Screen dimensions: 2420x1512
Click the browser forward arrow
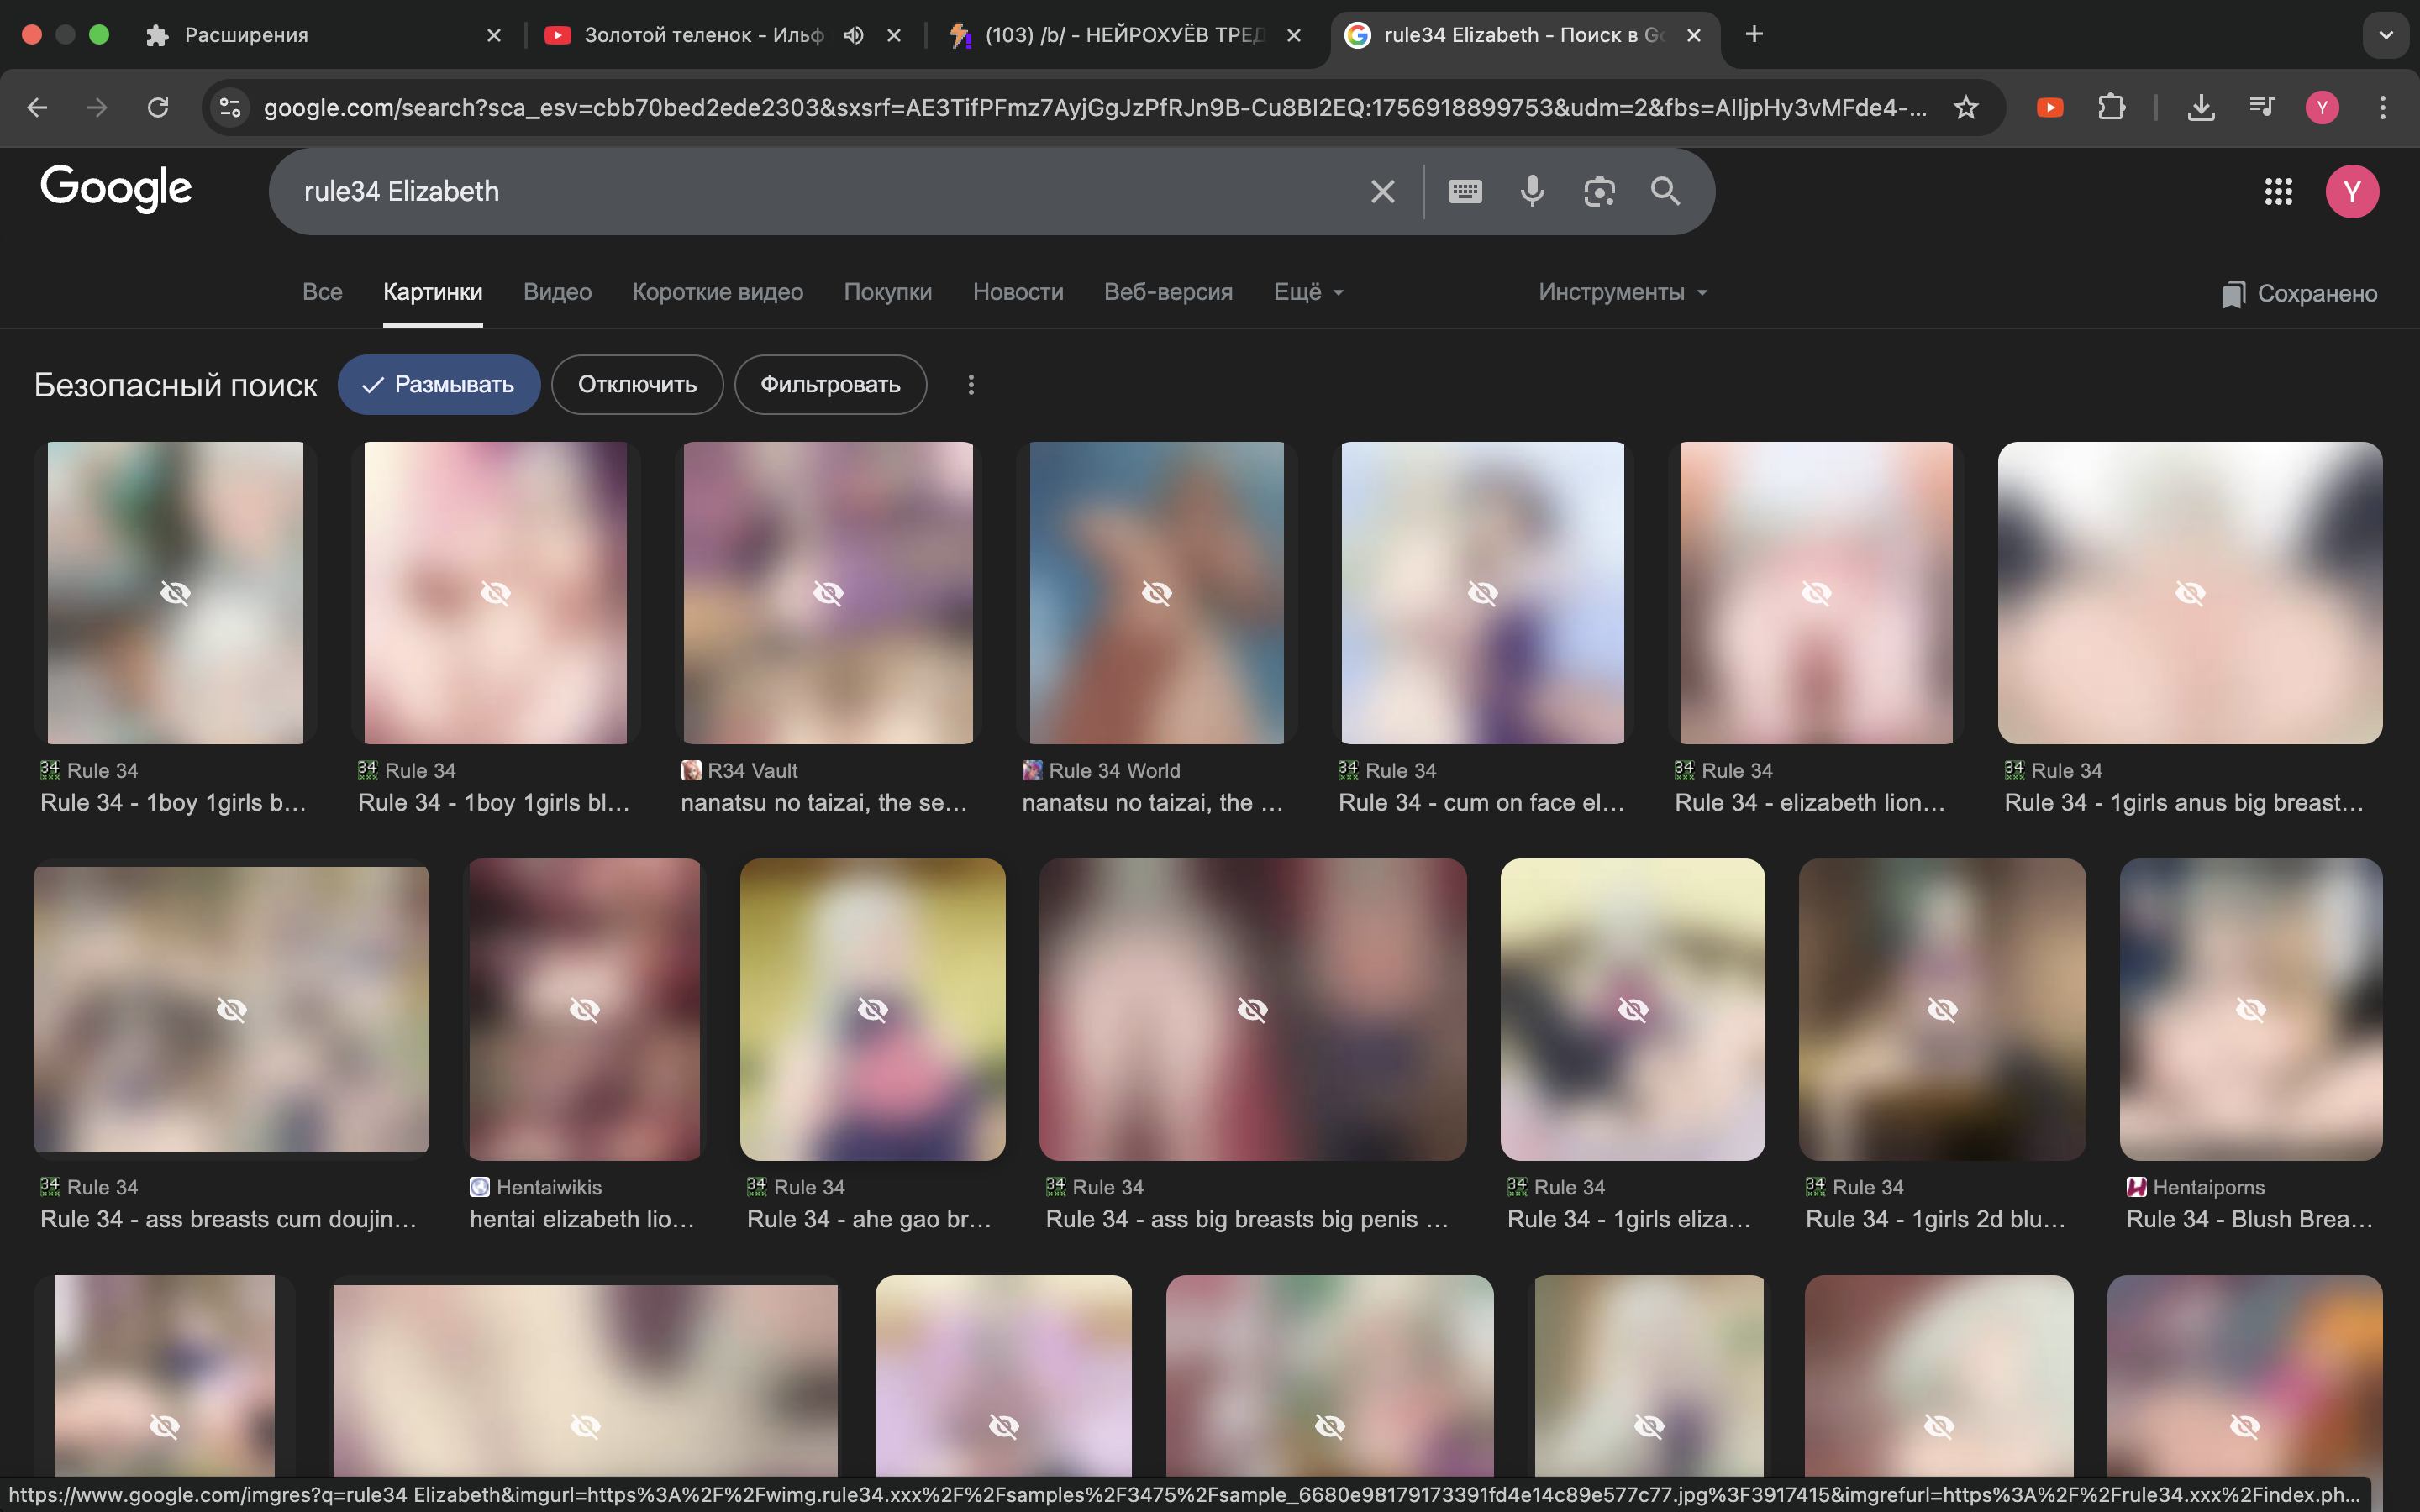[x=97, y=107]
